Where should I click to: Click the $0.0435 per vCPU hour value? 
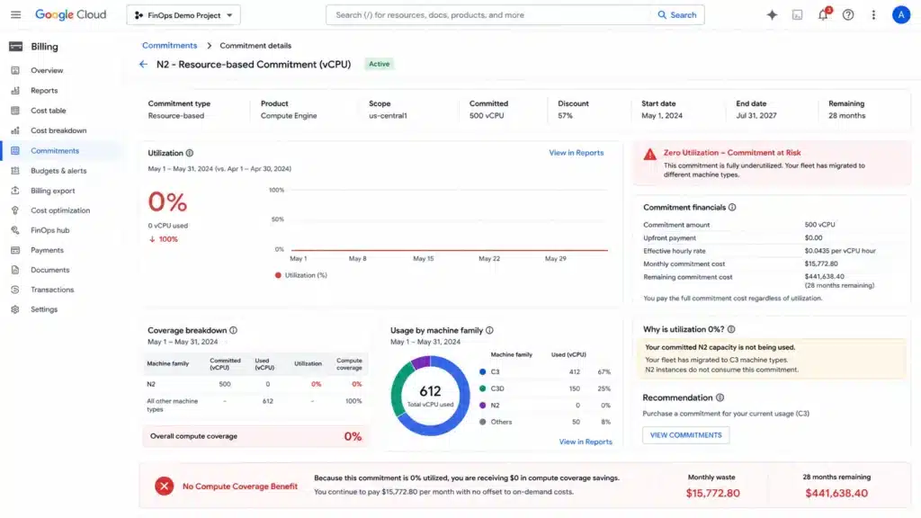[840, 251]
